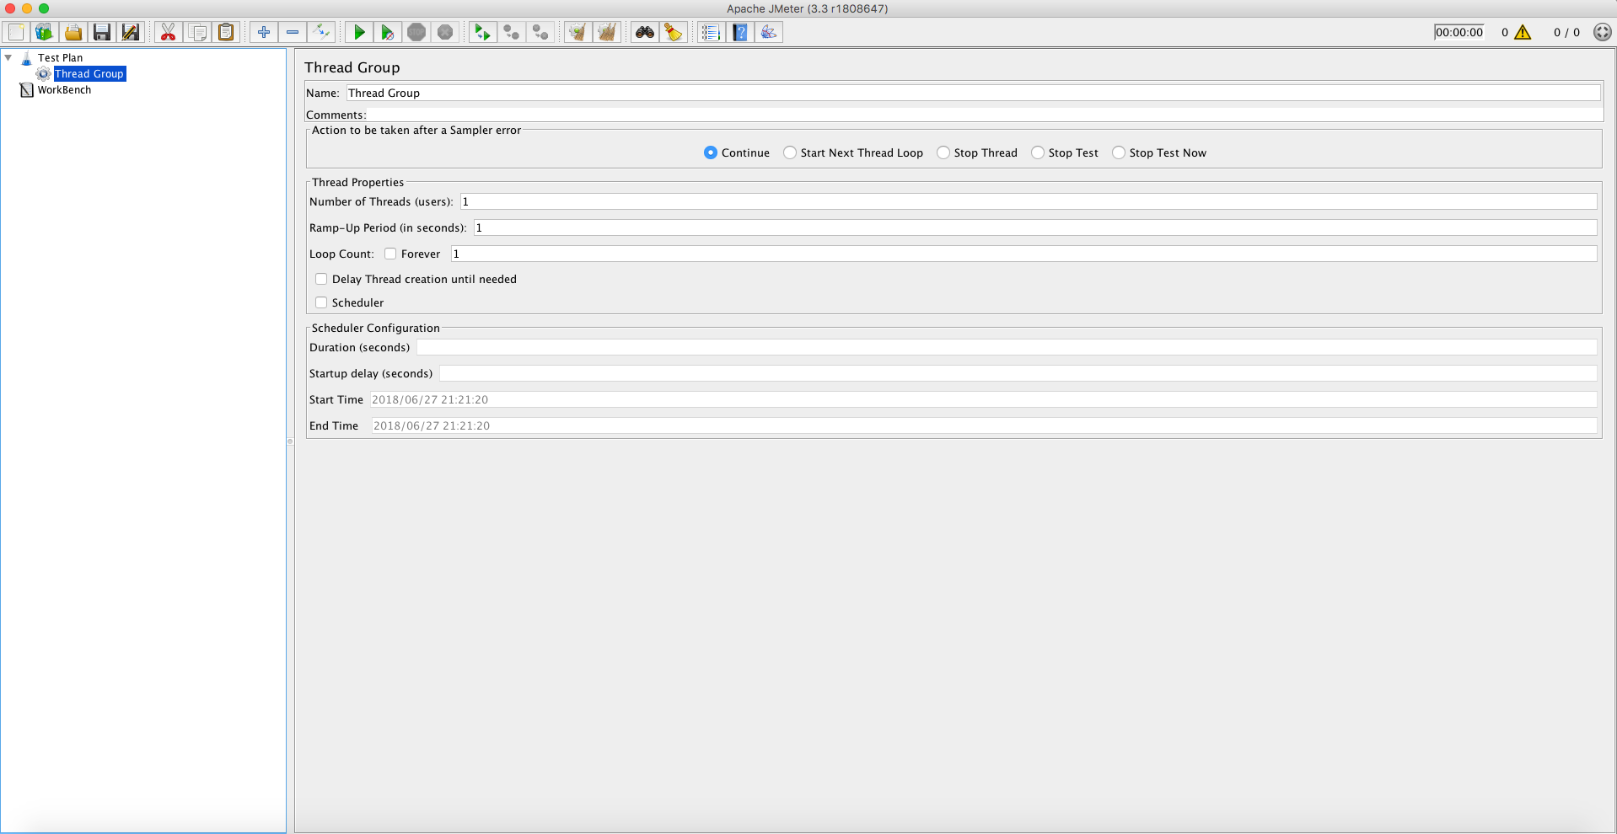Close the JMeter window

(x=10, y=8)
